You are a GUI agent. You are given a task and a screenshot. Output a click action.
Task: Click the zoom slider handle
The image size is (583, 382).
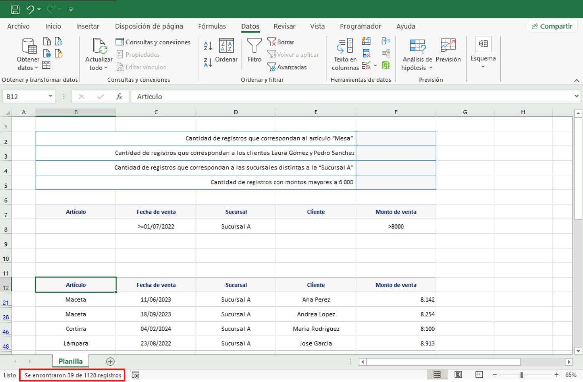pos(522,375)
